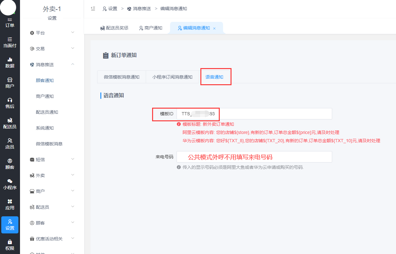Click the 外卖-1 store title
Viewport: 396px width, 254px height.
pyautogui.click(x=52, y=9)
